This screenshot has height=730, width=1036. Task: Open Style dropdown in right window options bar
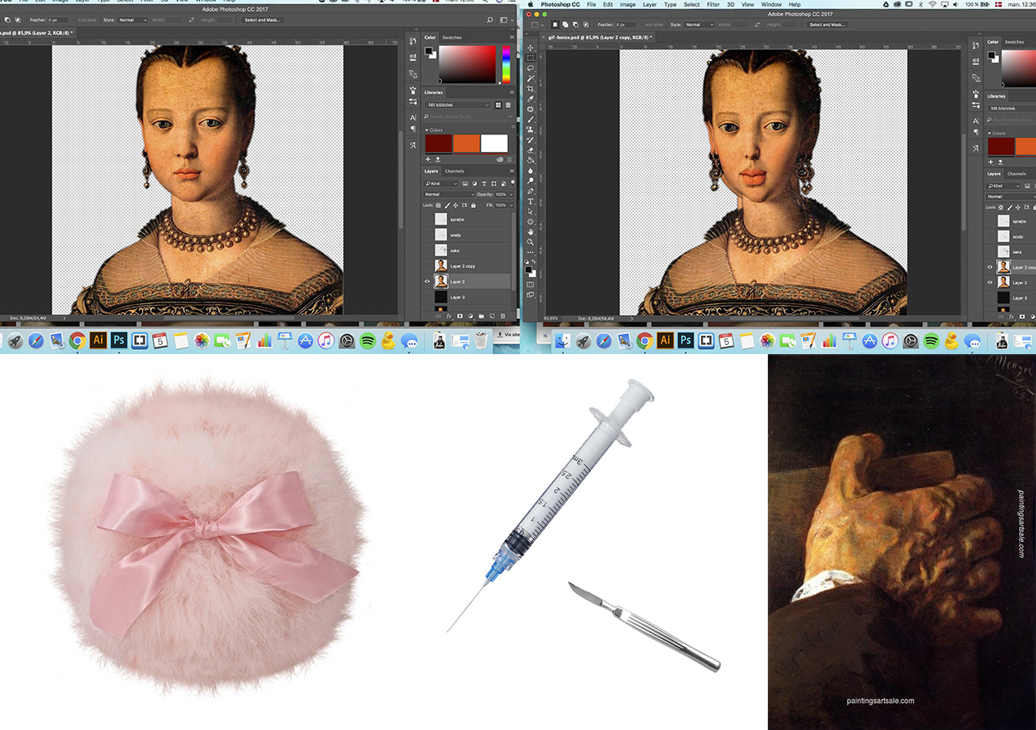click(699, 25)
